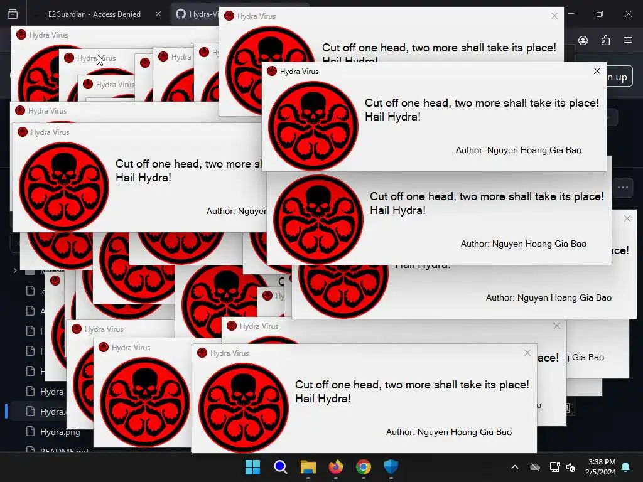643x482 pixels.
Task: Switch to the E2Guardian - Access Denied tab
Action: click(x=94, y=14)
